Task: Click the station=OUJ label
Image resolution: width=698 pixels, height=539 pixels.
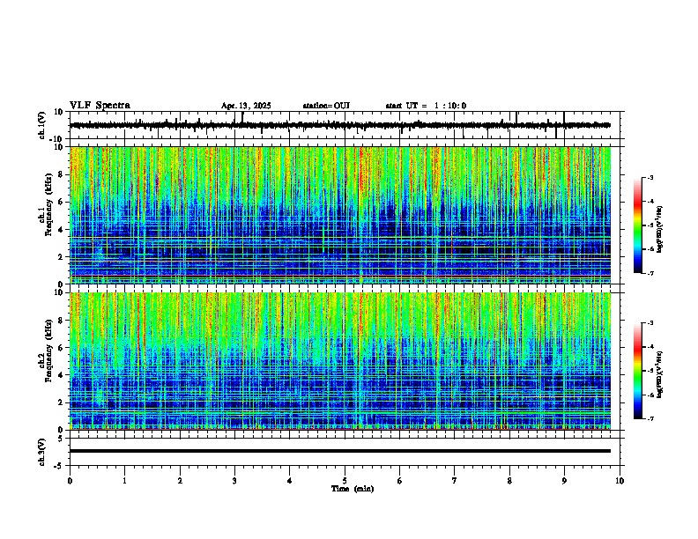Action: coord(326,106)
